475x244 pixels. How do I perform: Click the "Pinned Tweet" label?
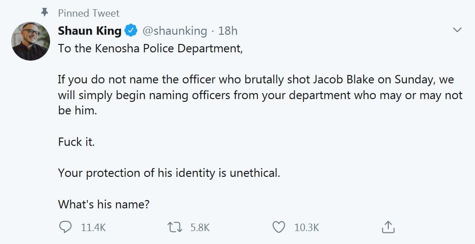89,13
